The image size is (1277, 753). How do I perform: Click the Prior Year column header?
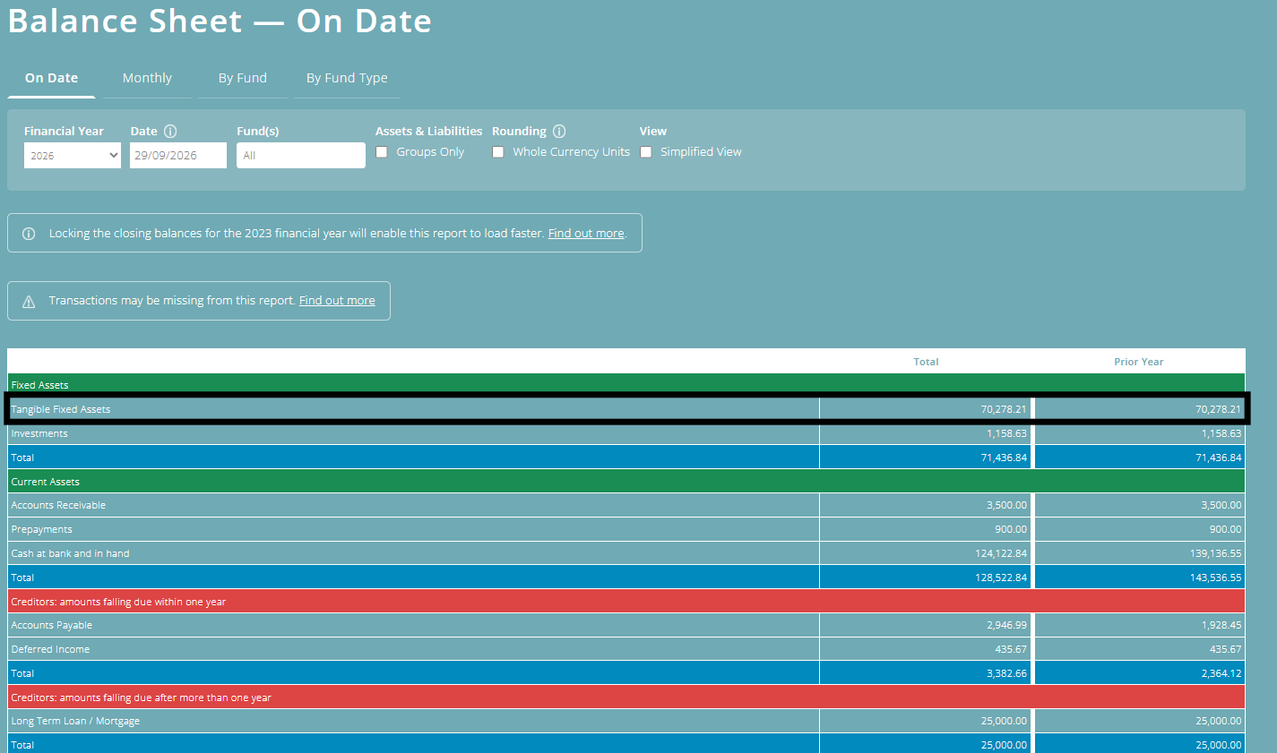tap(1139, 362)
